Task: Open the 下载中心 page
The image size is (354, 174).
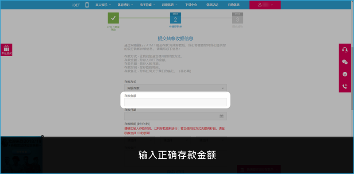Action: (191, 5)
